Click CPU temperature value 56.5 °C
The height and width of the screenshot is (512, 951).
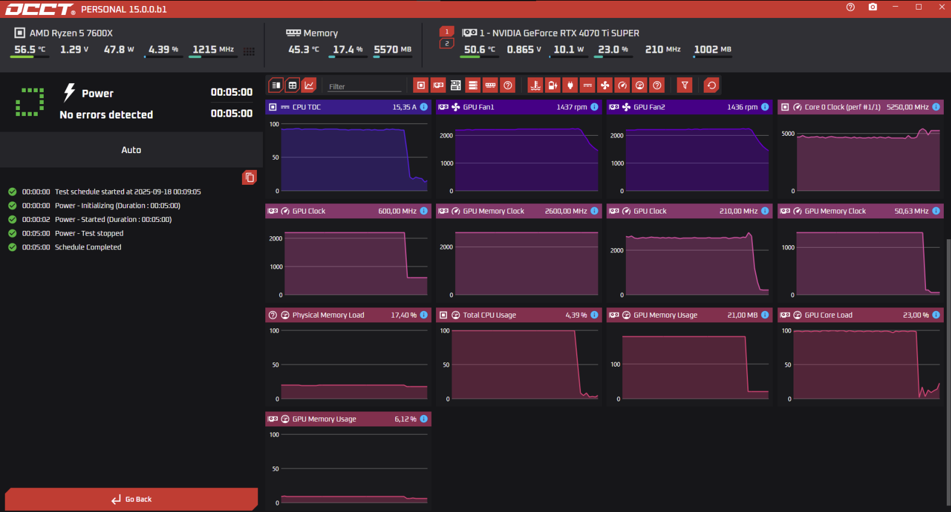pos(30,50)
